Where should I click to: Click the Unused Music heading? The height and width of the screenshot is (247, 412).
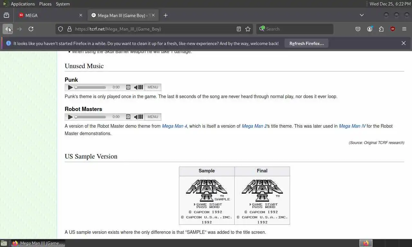(x=84, y=66)
